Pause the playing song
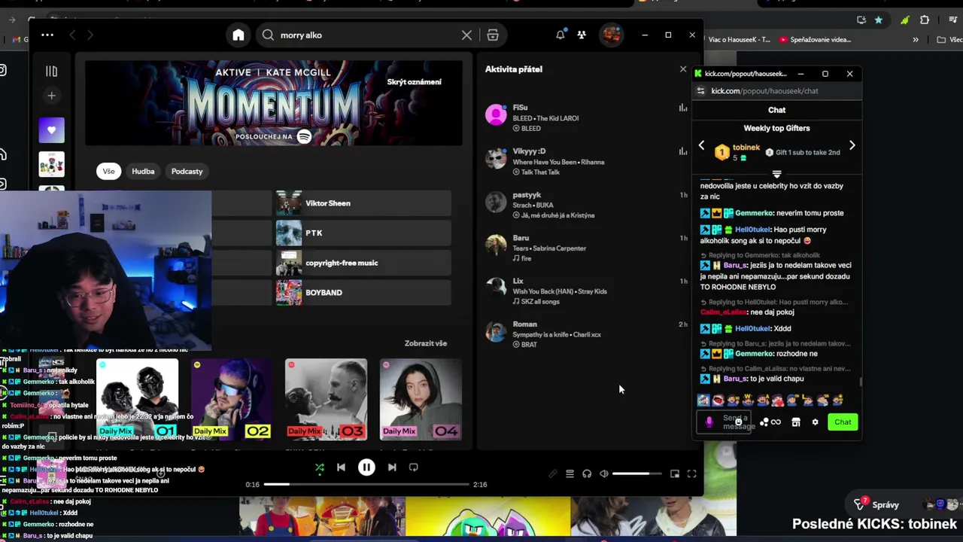The image size is (963, 542). click(x=366, y=467)
